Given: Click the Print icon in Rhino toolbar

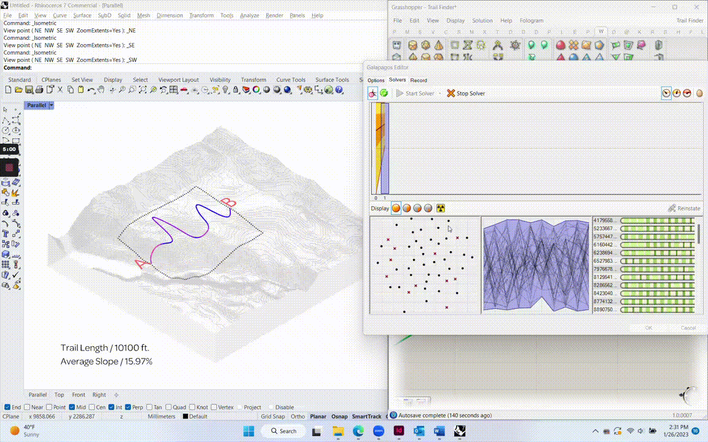Looking at the screenshot, I should point(38,90).
